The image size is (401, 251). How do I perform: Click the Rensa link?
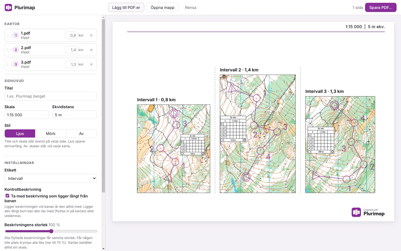click(191, 8)
